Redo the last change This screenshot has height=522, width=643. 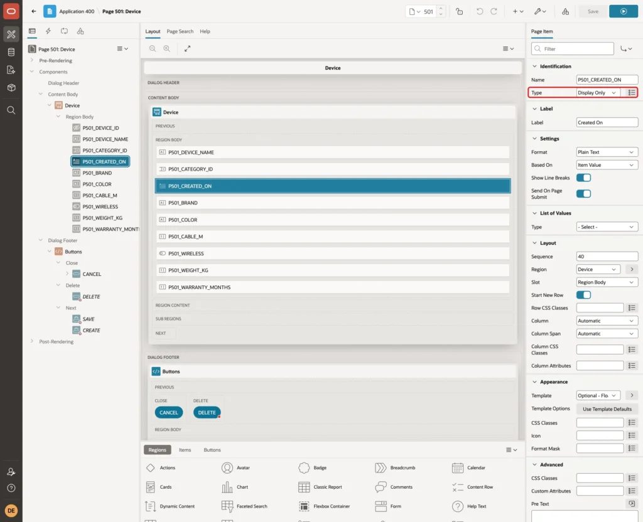pos(494,11)
